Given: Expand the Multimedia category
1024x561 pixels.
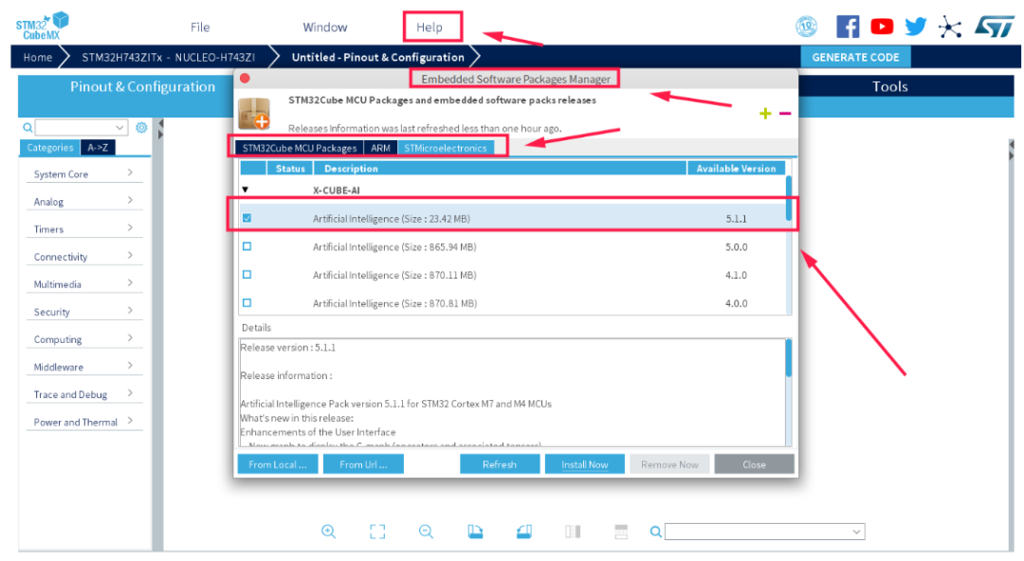Looking at the screenshot, I should click(83, 283).
